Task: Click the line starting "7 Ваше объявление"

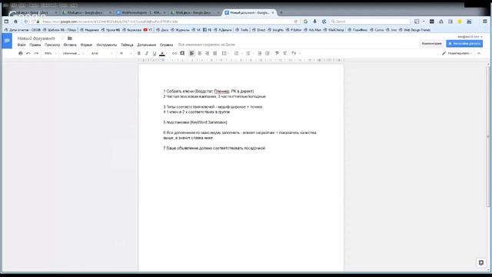Action: (x=214, y=148)
